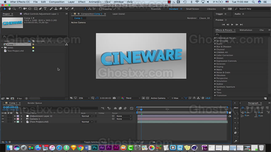Toggle Motion Blur enable switch in timeline
Image resolution: width=271 pixels, height=152 pixels.
coord(125,108)
